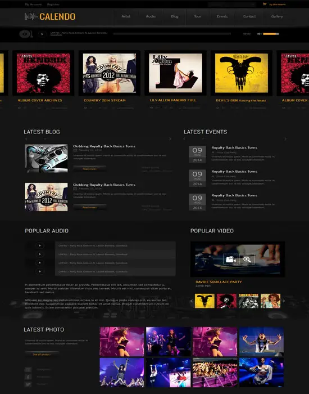The height and width of the screenshot is (394, 309).
Task: Open the DAVIDE SQUILLACE PARTY video title
Action: point(219,281)
